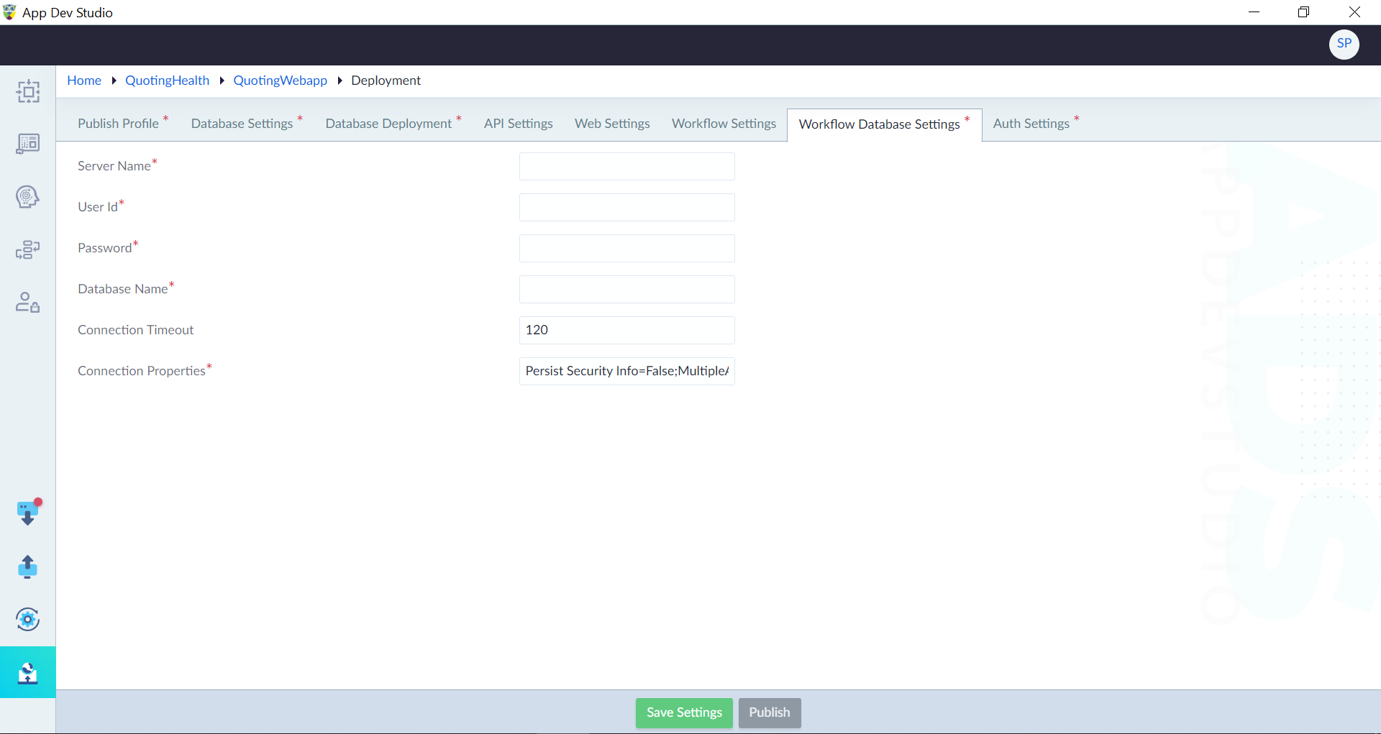Click the Server Name label
This screenshot has height=734, width=1381.
114,166
